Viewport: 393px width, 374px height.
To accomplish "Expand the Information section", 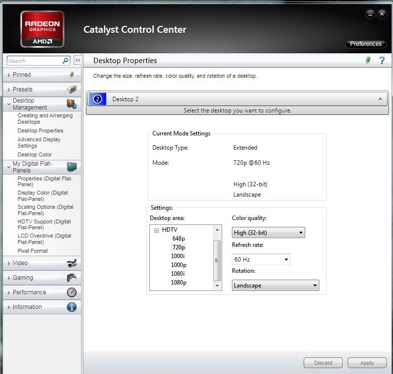I will click(x=9, y=307).
